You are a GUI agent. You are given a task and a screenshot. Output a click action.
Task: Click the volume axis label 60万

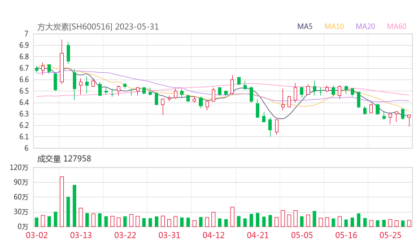pyautogui.click(x=21, y=197)
